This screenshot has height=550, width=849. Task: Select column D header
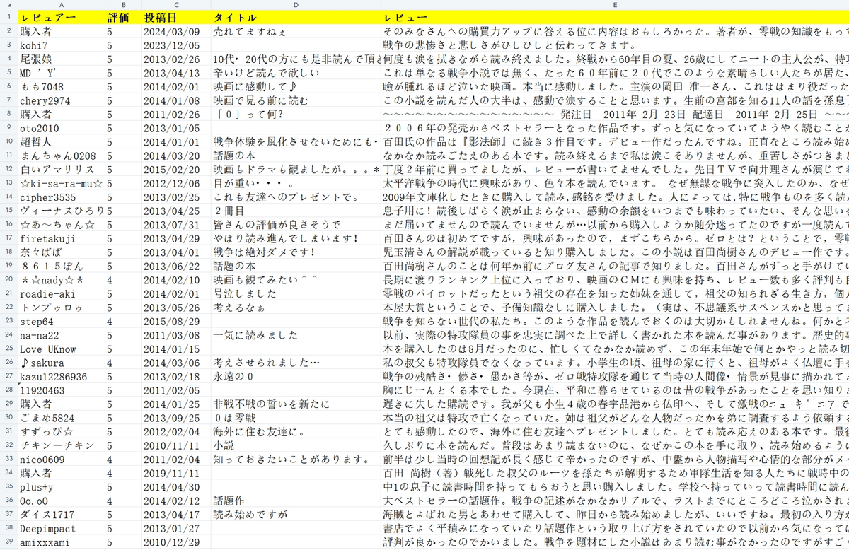pos(295,5)
